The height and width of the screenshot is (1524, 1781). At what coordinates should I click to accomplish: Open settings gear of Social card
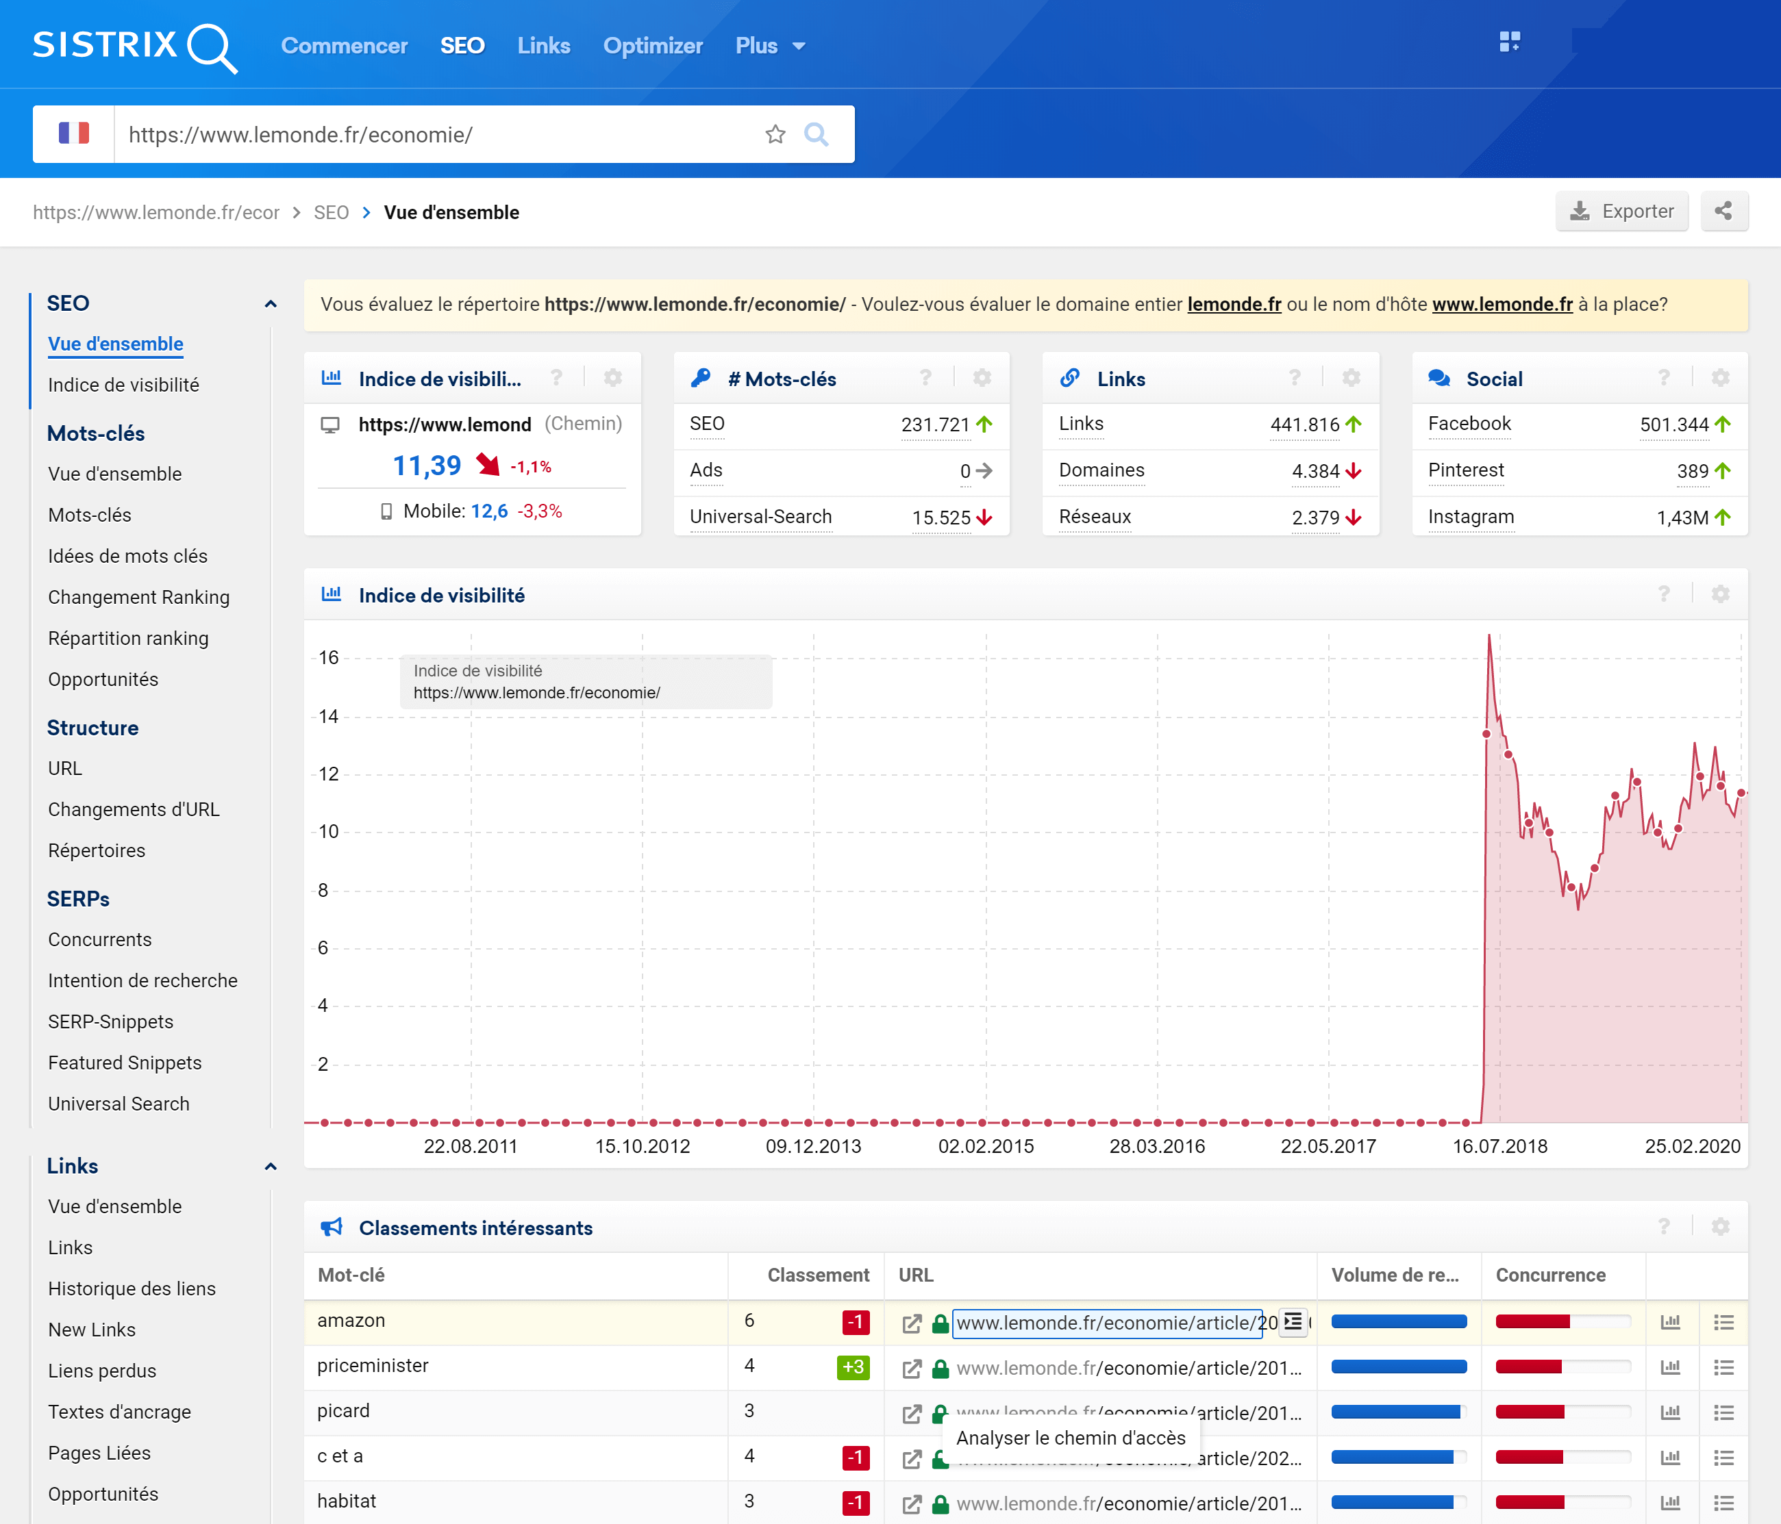tap(1721, 378)
